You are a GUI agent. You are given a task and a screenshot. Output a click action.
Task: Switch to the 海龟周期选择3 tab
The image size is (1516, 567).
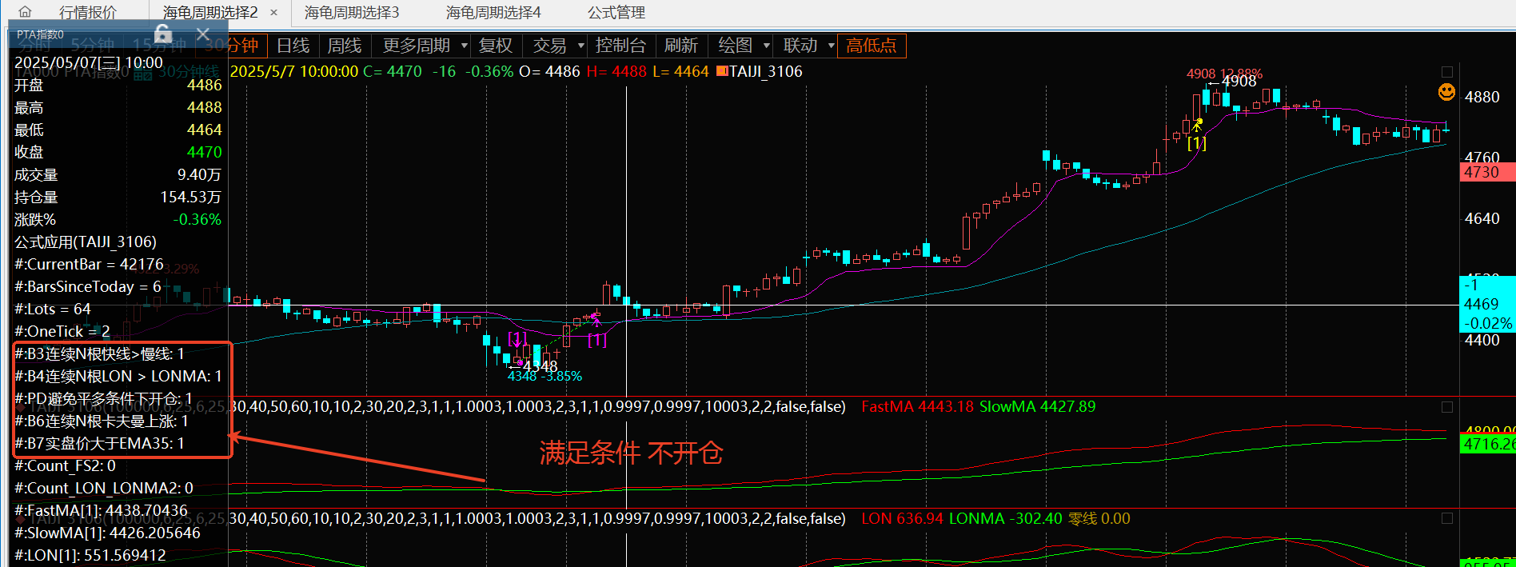click(x=352, y=13)
